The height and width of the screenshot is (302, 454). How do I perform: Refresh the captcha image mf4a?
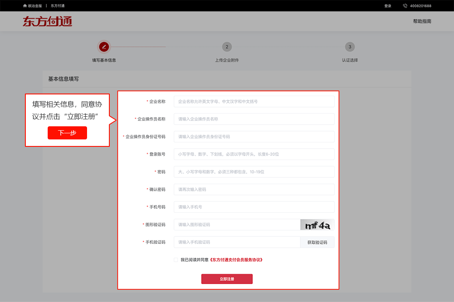(318, 225)
